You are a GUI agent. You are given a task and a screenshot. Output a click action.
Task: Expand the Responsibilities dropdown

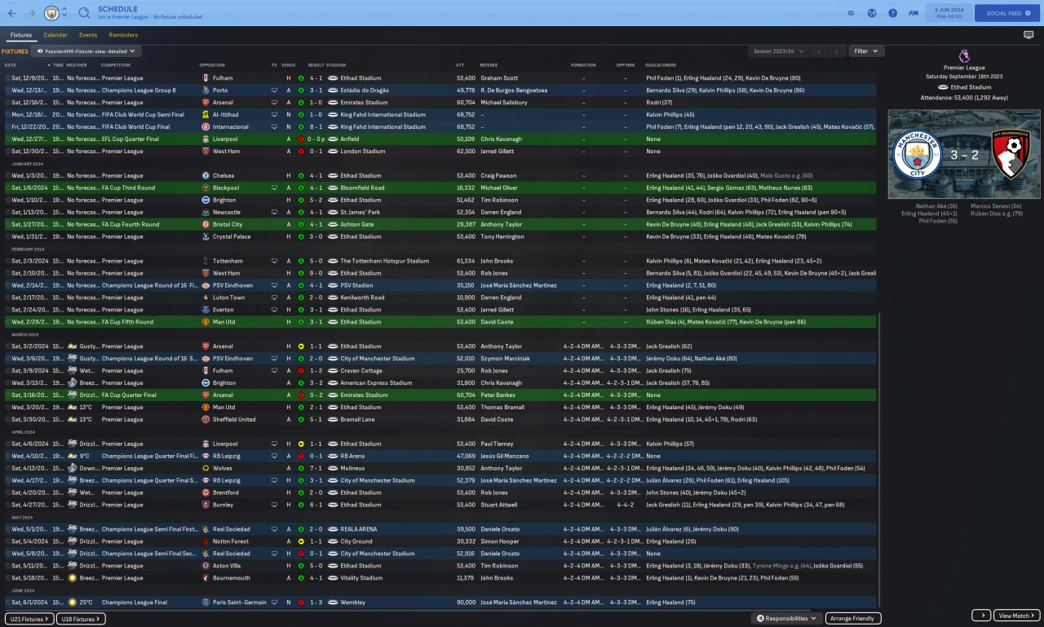click(x=786, y=618)
